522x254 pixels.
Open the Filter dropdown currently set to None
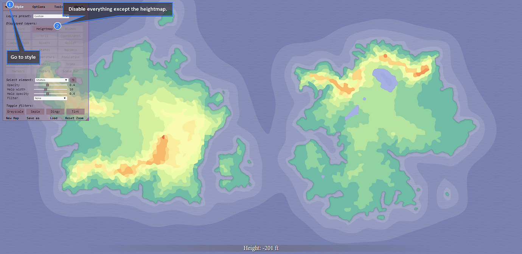click(x=51, y=98)
